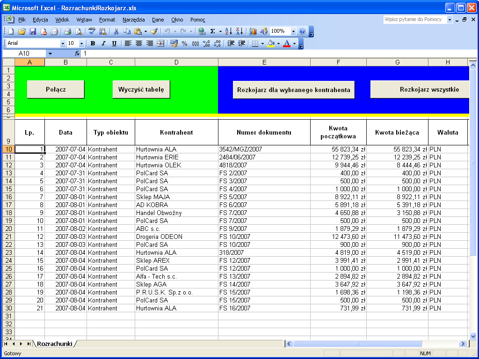The height and width of the screenshot is (359, 479).
Task: Click the Sort Ascending icon
Action: (x=228, y=31)
